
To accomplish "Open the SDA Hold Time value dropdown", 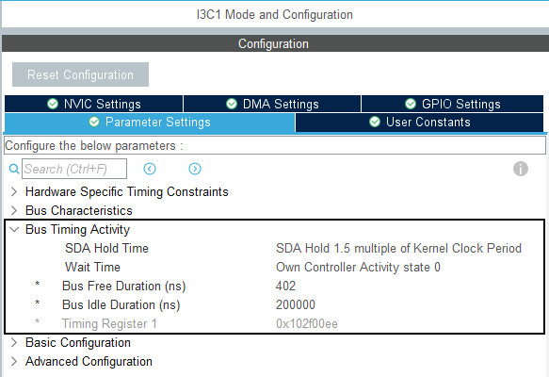I will pyautogui.click(x=398, y=249).
